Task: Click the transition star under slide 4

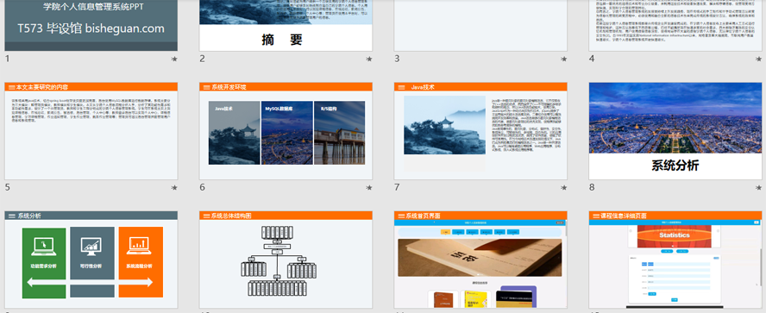Action: [x=759, y=59]
